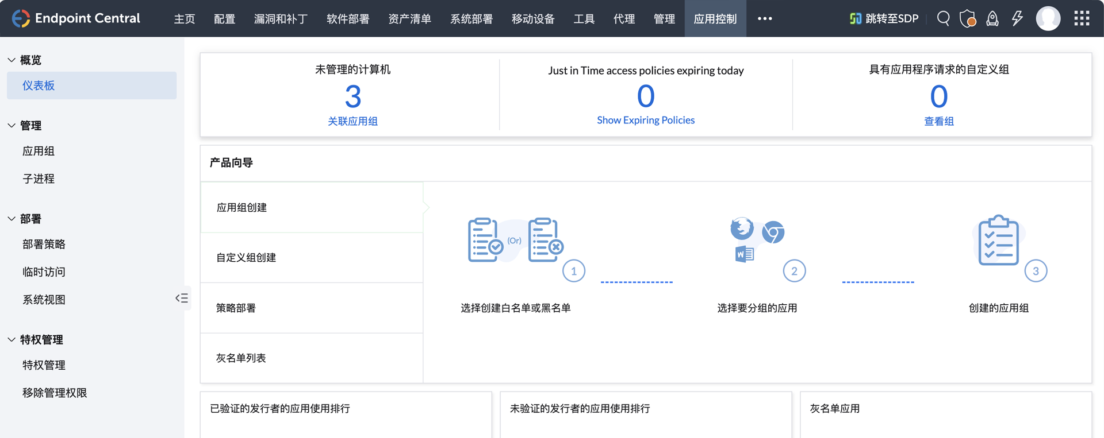This screenshot has width=1104, height=438.
Task: Collapse the 概览 sidebar section
Action: pos(11,60)
